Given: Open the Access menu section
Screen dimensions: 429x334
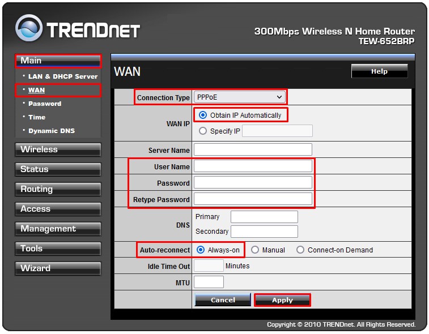Looking at the screenshot, I should [57, 209].
